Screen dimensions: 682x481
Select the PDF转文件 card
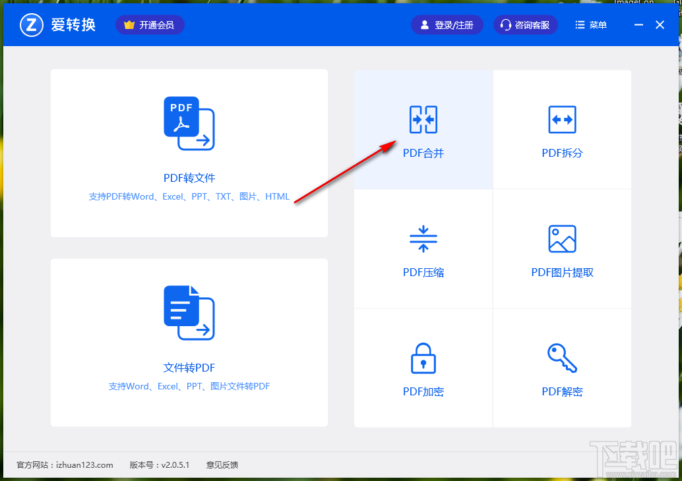(x=189, y=153)
